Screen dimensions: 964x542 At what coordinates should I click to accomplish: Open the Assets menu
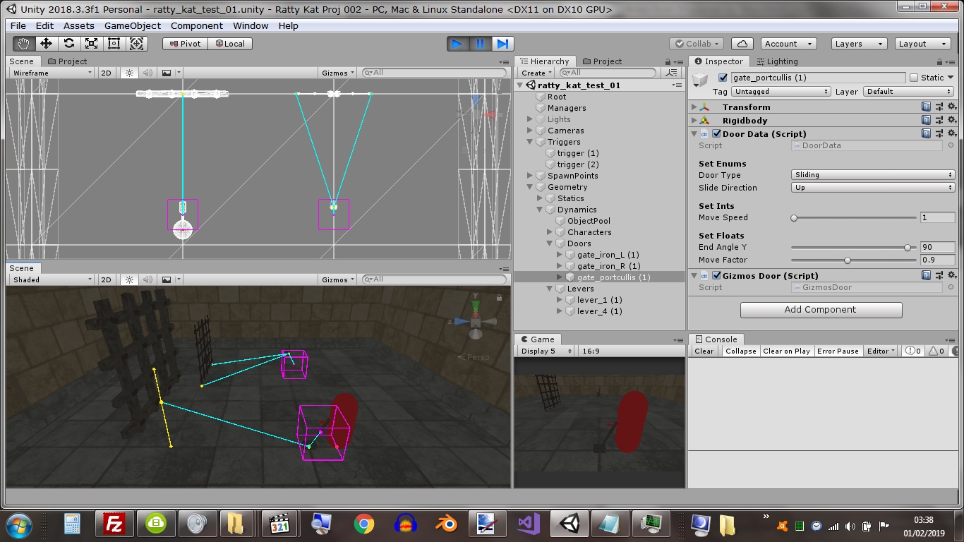79,25
